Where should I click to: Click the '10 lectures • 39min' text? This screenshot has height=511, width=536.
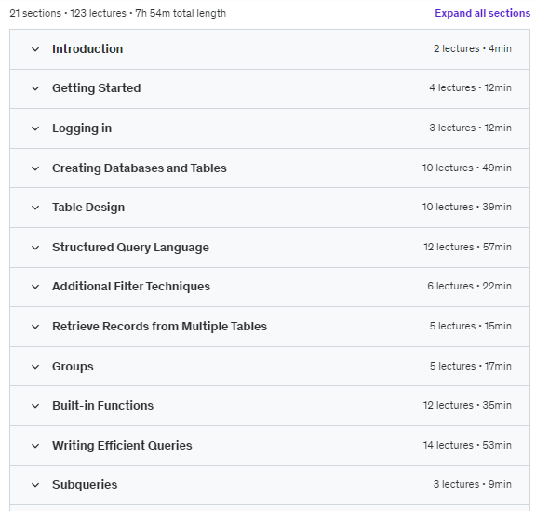467,207
